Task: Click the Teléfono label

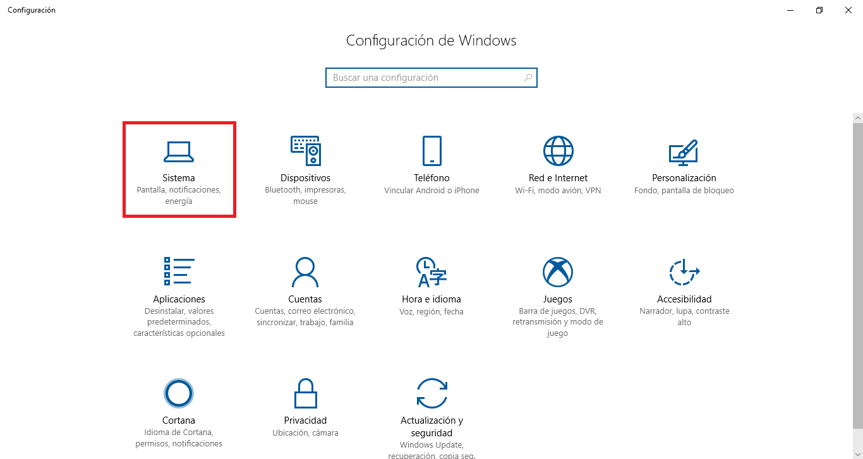Action: [431, 178]
